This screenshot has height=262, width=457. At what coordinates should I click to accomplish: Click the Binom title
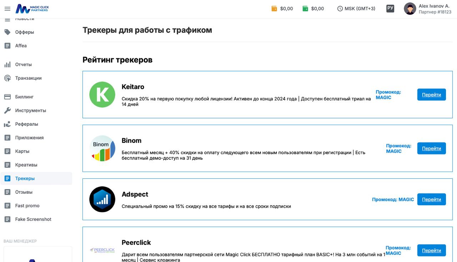tap(131, 140)
